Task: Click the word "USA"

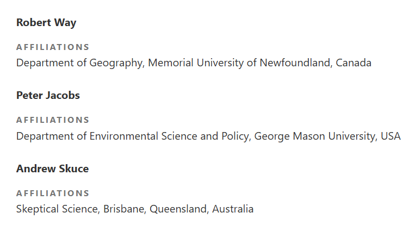Action: [391, 136]
